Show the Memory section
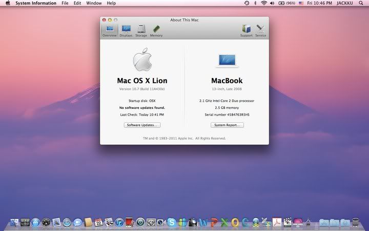 [156, 31]
